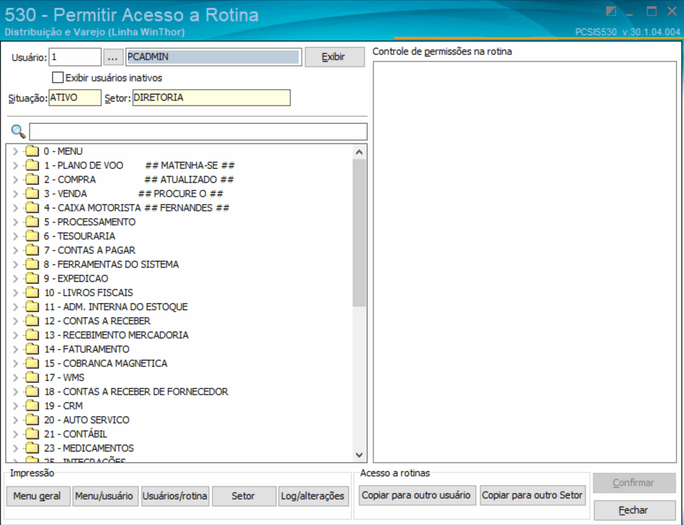The height and width of the screenshot is (525, 684).
Task: Close the window with Fechar
Action: pos(635,510)
